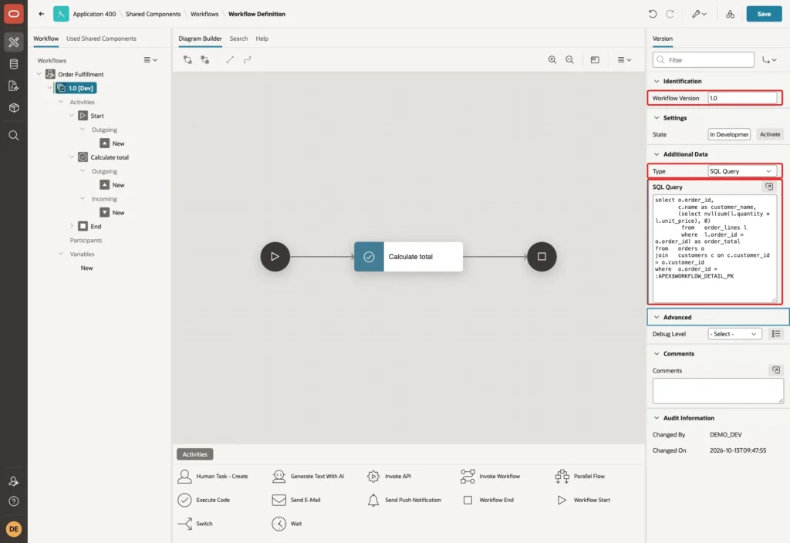Screen dimensions: 790x543
Task: Pick the Send Push Notification activity
Action: pos(404,500)
